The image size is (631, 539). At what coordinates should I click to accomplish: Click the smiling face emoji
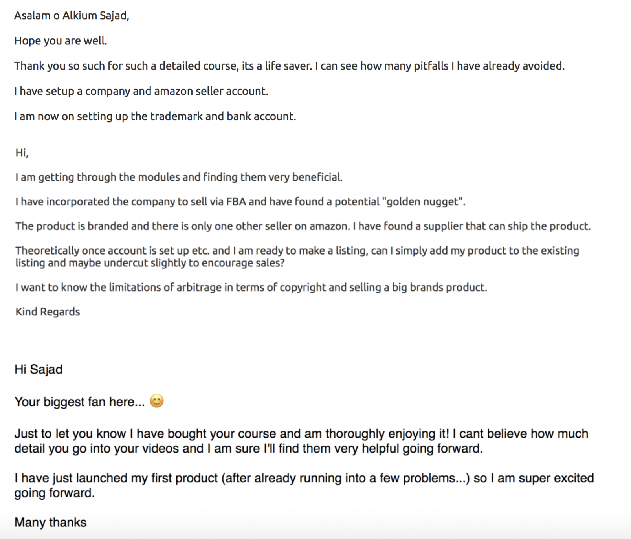click(157, 401)
